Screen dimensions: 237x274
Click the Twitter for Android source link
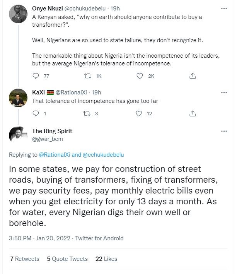tap(99, 238)
